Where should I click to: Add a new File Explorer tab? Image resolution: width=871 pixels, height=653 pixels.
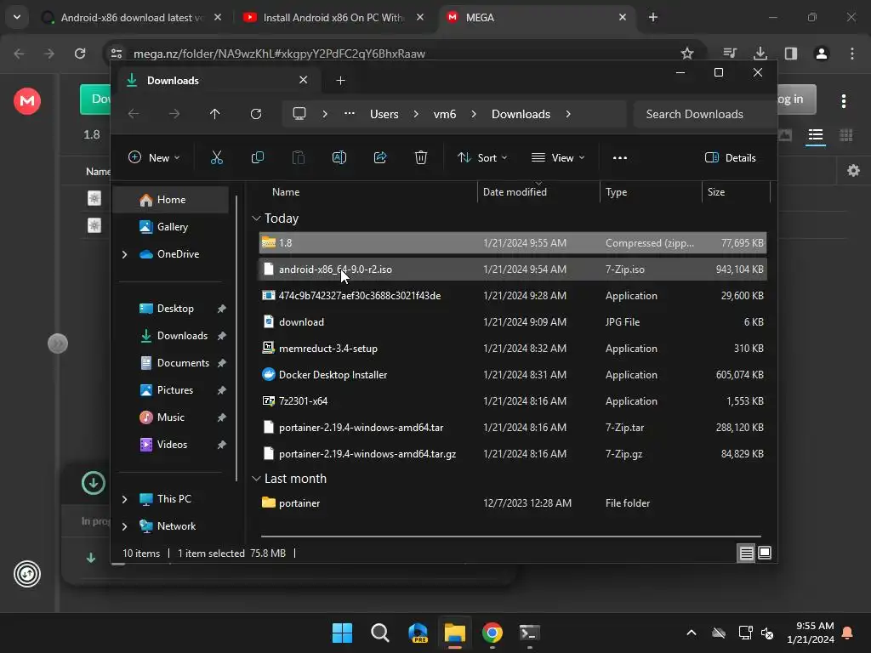[340, 81]
